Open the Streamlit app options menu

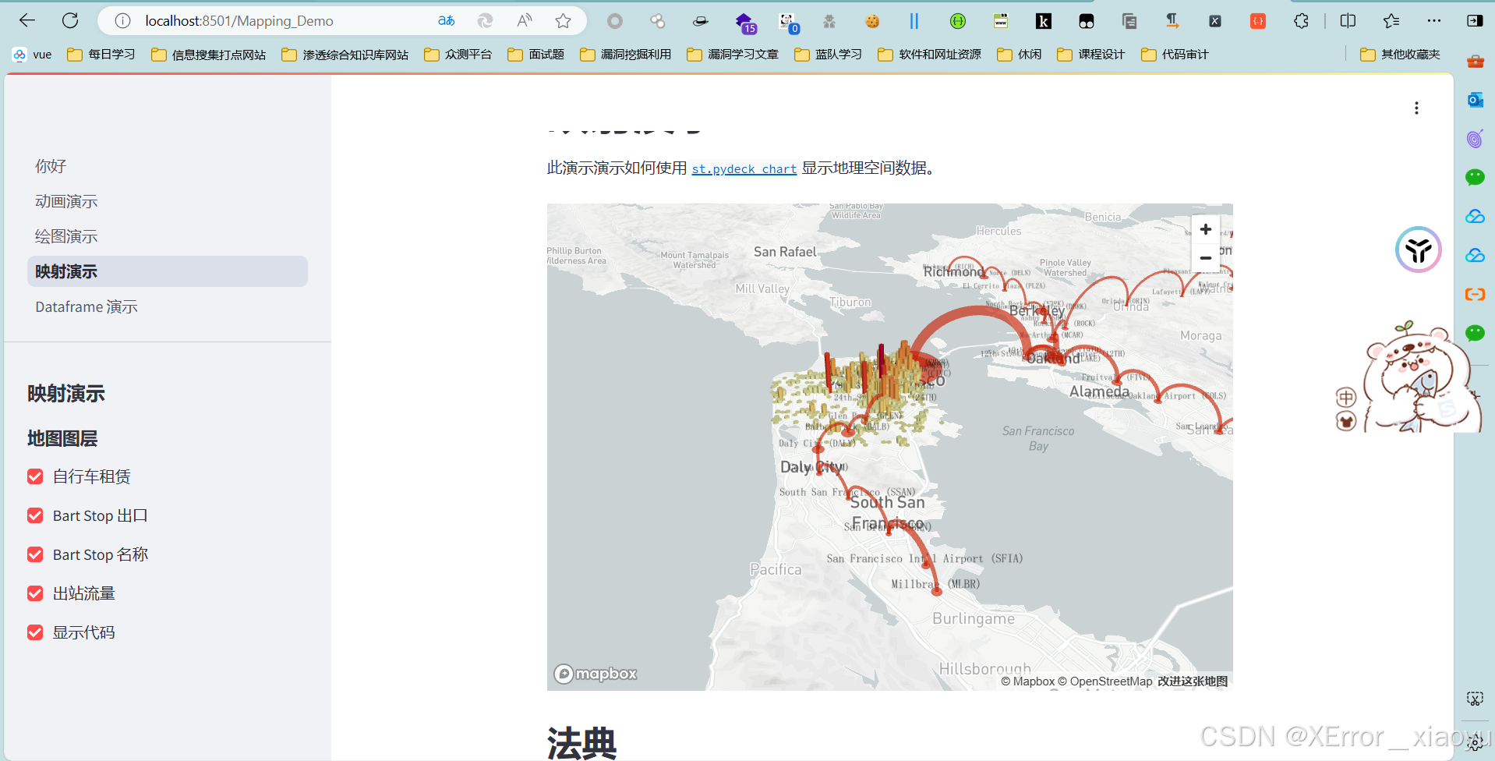[1416, 108]
